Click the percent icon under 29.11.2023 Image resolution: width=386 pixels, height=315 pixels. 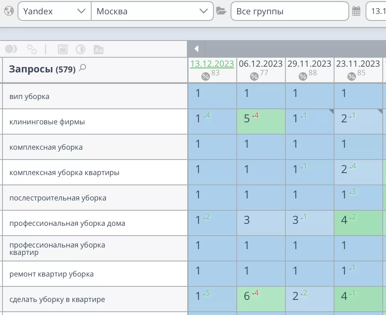coord(303,76)
